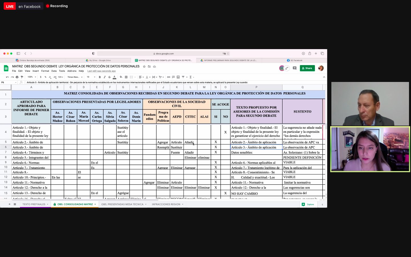Image resolution: width=411 pixels, height=257 pixels.
Task: Open the cell fill color picker
Action: point(121,77)
